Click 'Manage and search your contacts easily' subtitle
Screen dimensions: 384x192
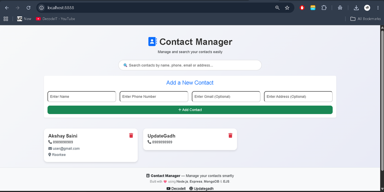(190, 52)
